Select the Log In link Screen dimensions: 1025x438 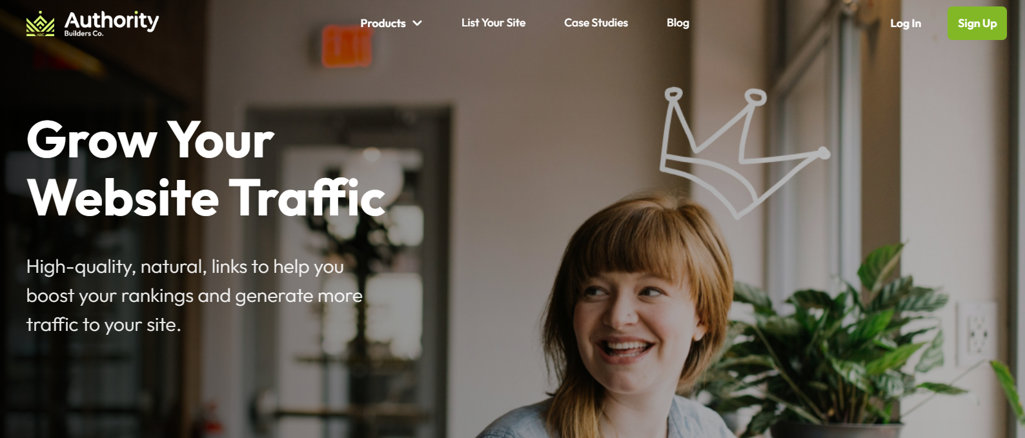pos(905,23)
